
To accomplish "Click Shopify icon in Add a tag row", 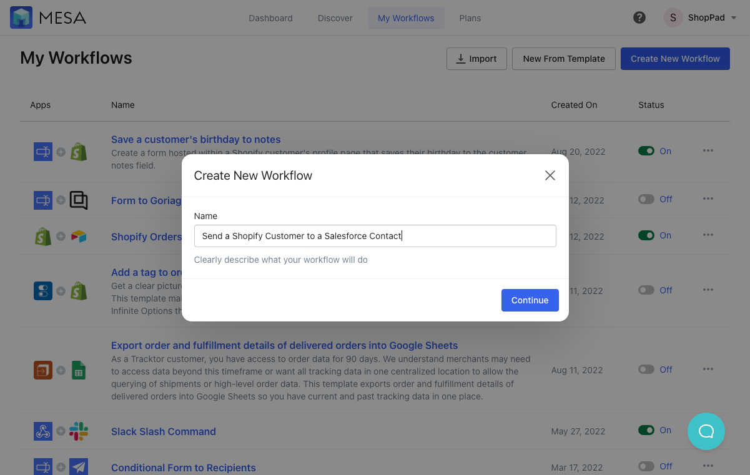I will tap(79, 291).
